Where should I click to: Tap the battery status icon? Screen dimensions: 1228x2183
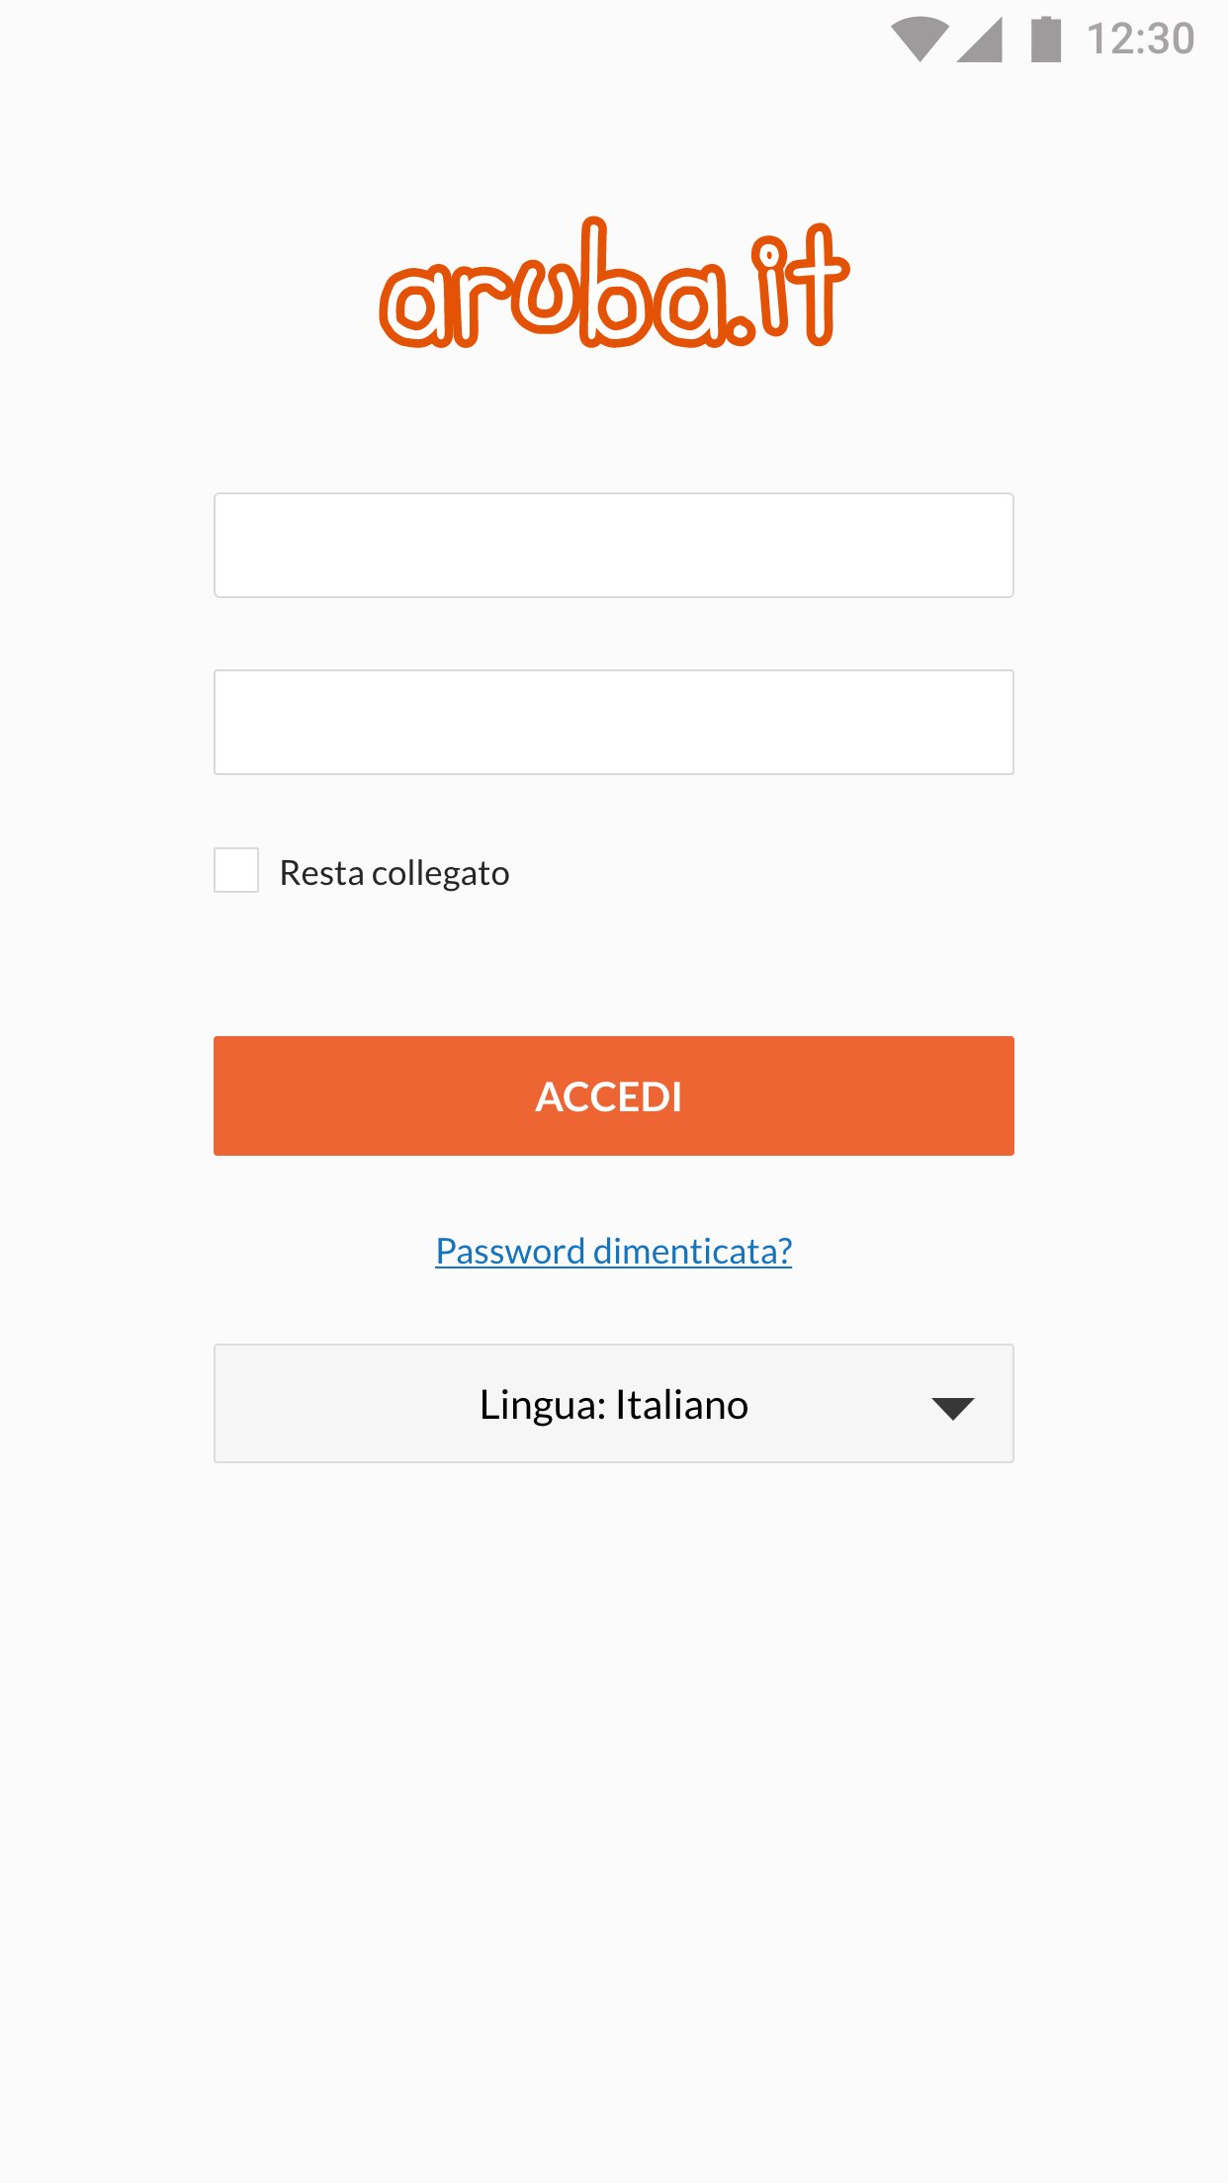[x=1046, y=40]
